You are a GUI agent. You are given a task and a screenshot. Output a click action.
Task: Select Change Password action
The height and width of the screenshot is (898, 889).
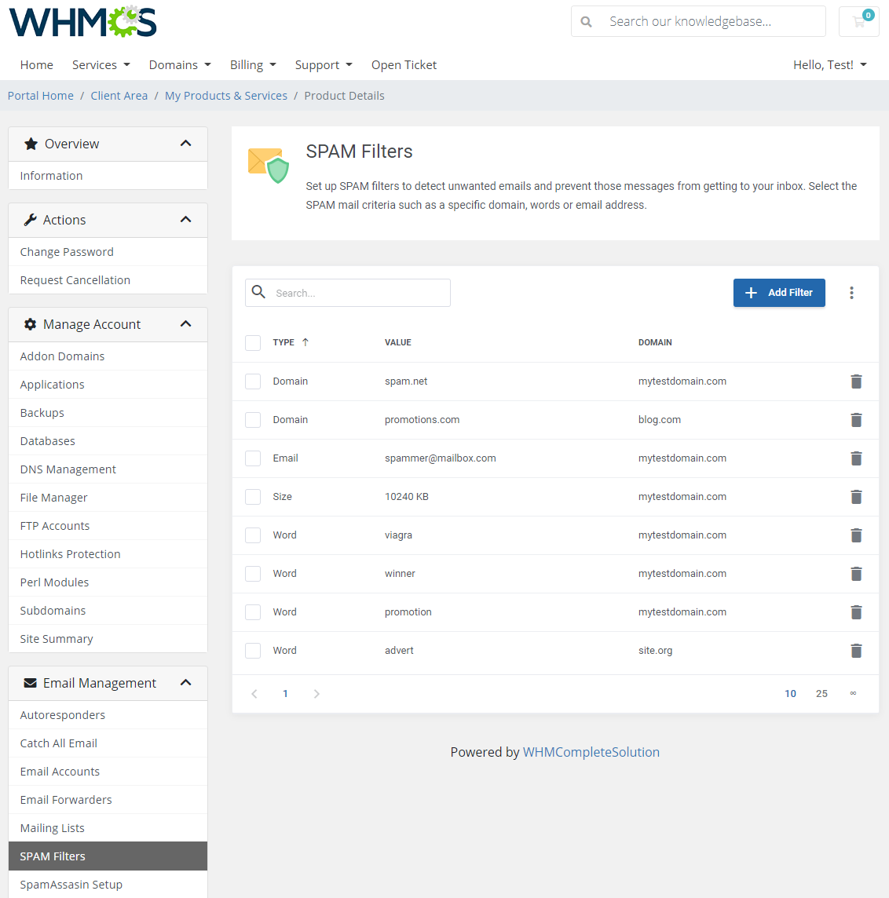108,252
